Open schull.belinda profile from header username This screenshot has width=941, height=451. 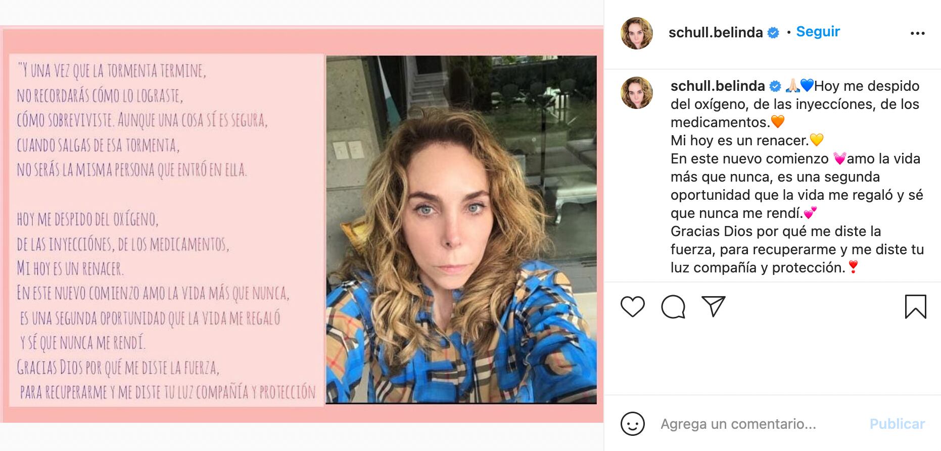(x=716, y=33)
